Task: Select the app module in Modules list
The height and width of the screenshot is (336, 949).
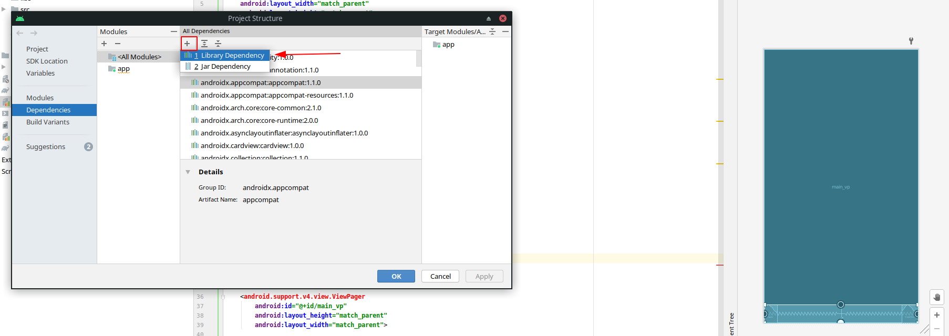Action: (x=123, y=69)
